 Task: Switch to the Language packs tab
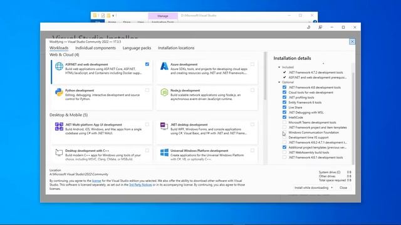click(x=137, y=48)
